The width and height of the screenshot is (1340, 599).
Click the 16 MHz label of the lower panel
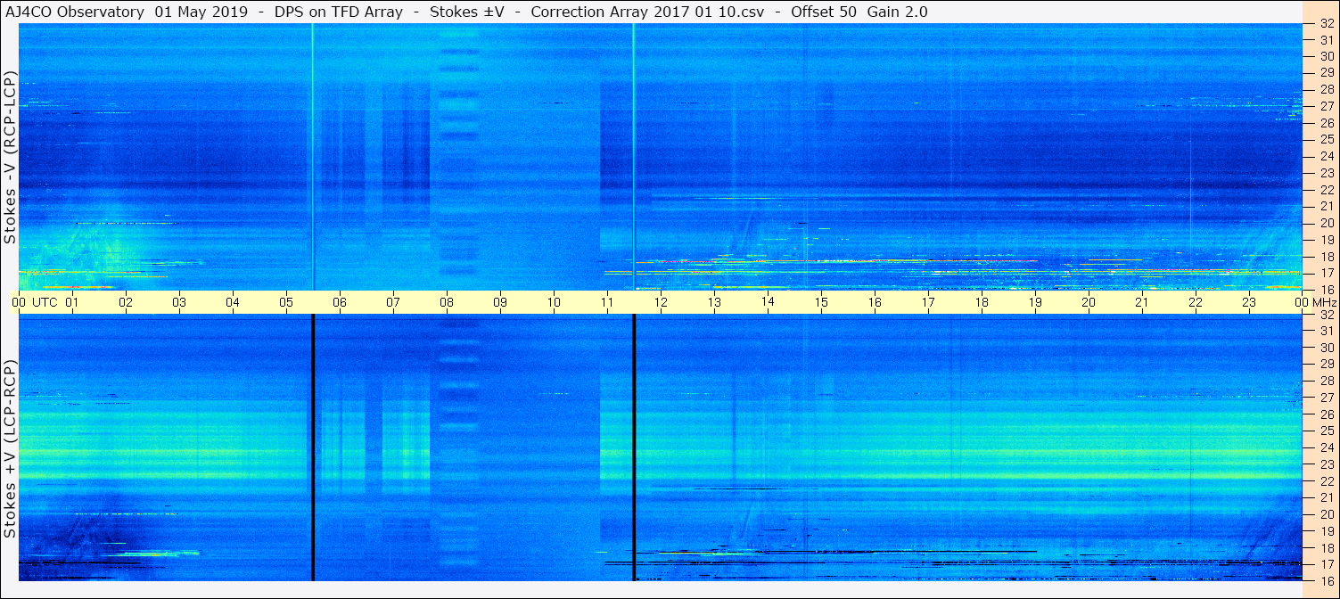[x=1327, y=581]
